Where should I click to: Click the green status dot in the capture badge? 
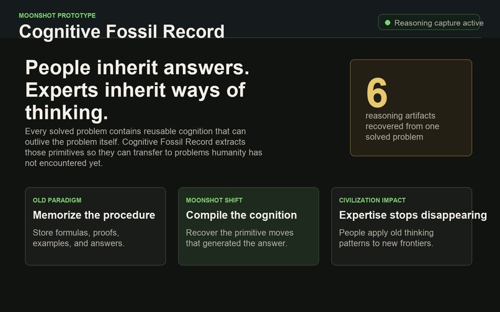388,23
